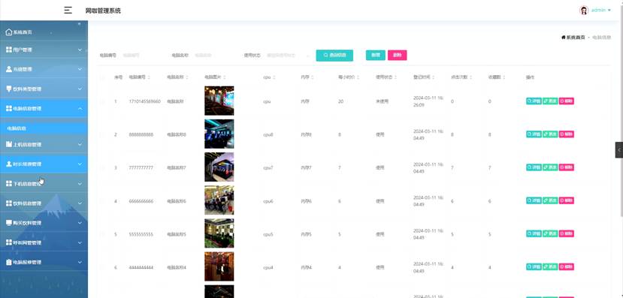Click the 未使用 status cell in row 1
The height and width of the screenshot is (298, 623).
point(383,101)
